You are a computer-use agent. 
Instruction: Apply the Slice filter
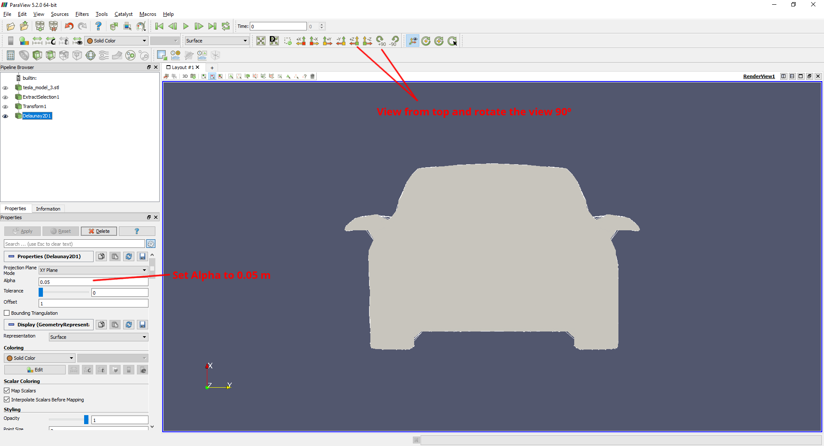[51, 55]
